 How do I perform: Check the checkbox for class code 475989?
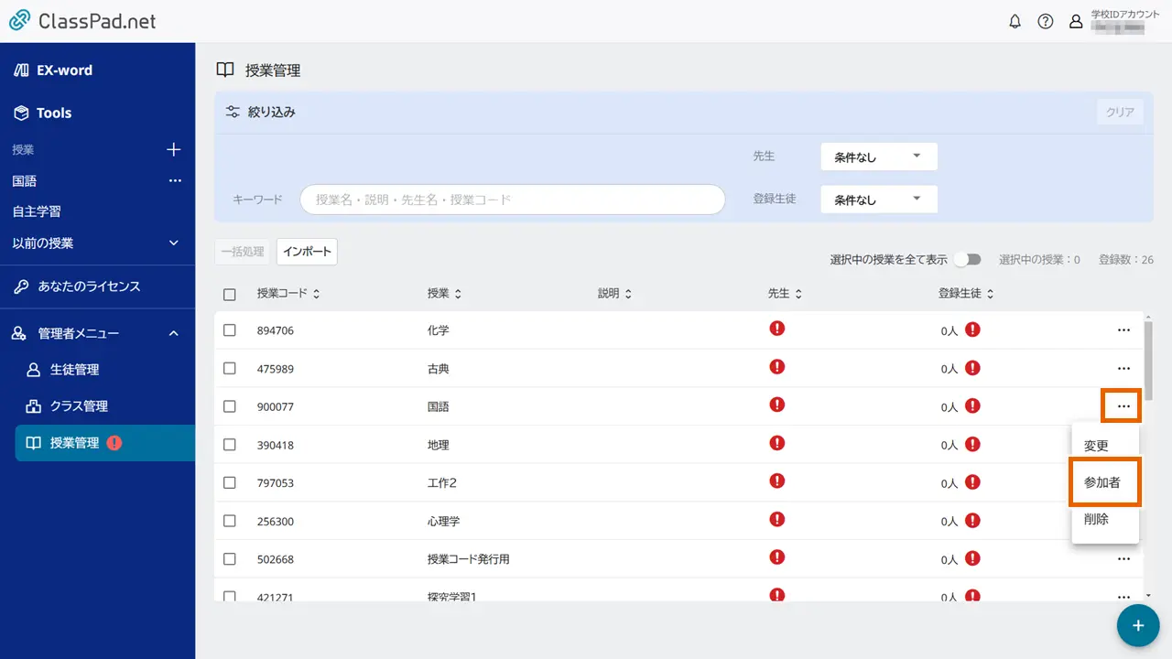230,368
